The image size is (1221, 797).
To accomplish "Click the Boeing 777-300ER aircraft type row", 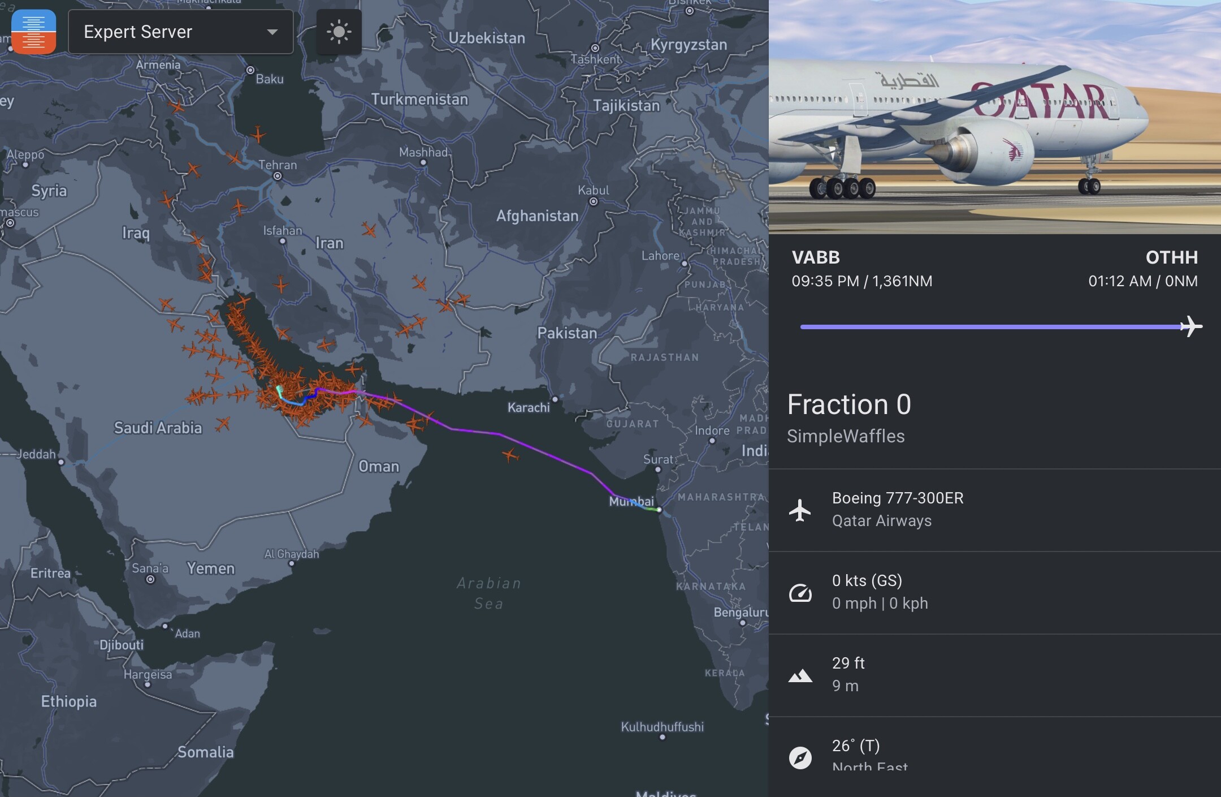I will coord(897,509).
